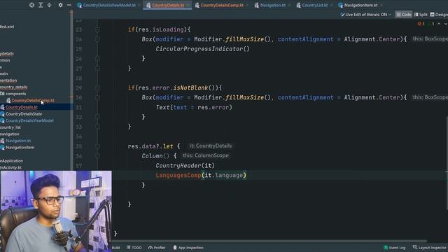The image size is (448, 252).
Task: Click the Collapse All project tree icon
Action: 49,5
